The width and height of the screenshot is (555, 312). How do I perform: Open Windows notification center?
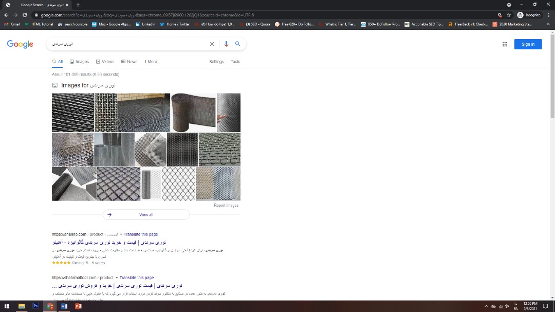point(545,306)
